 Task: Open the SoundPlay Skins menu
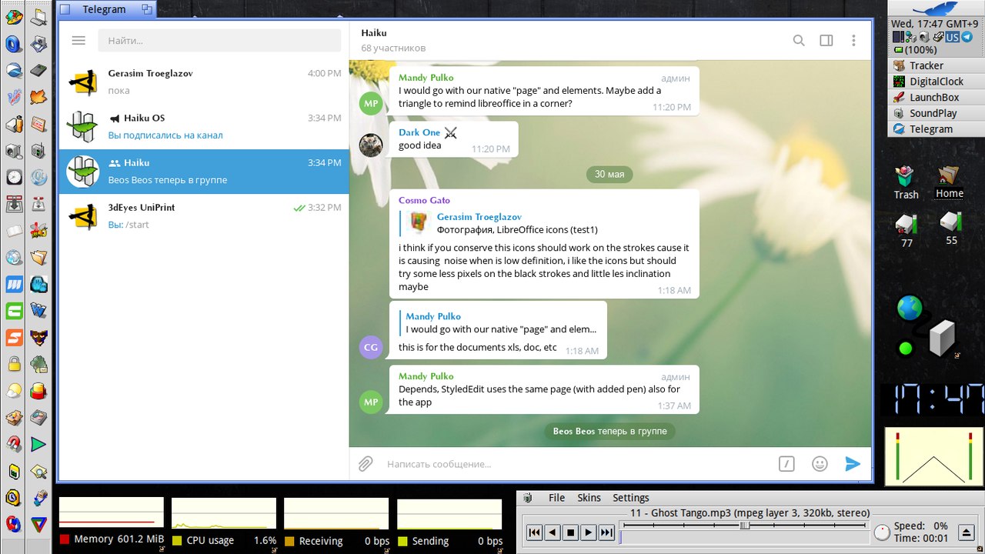(x=589, y=498)
